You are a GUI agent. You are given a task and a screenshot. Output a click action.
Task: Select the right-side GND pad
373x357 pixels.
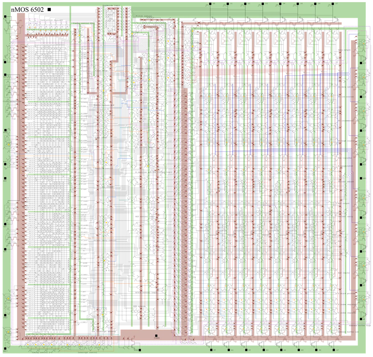(361, 178)
